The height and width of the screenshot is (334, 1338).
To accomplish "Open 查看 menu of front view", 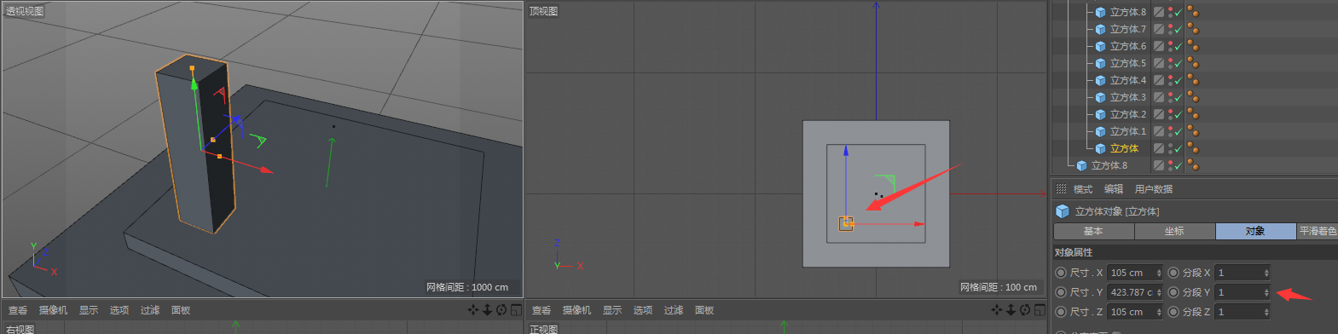I will (x=542, y=310).
